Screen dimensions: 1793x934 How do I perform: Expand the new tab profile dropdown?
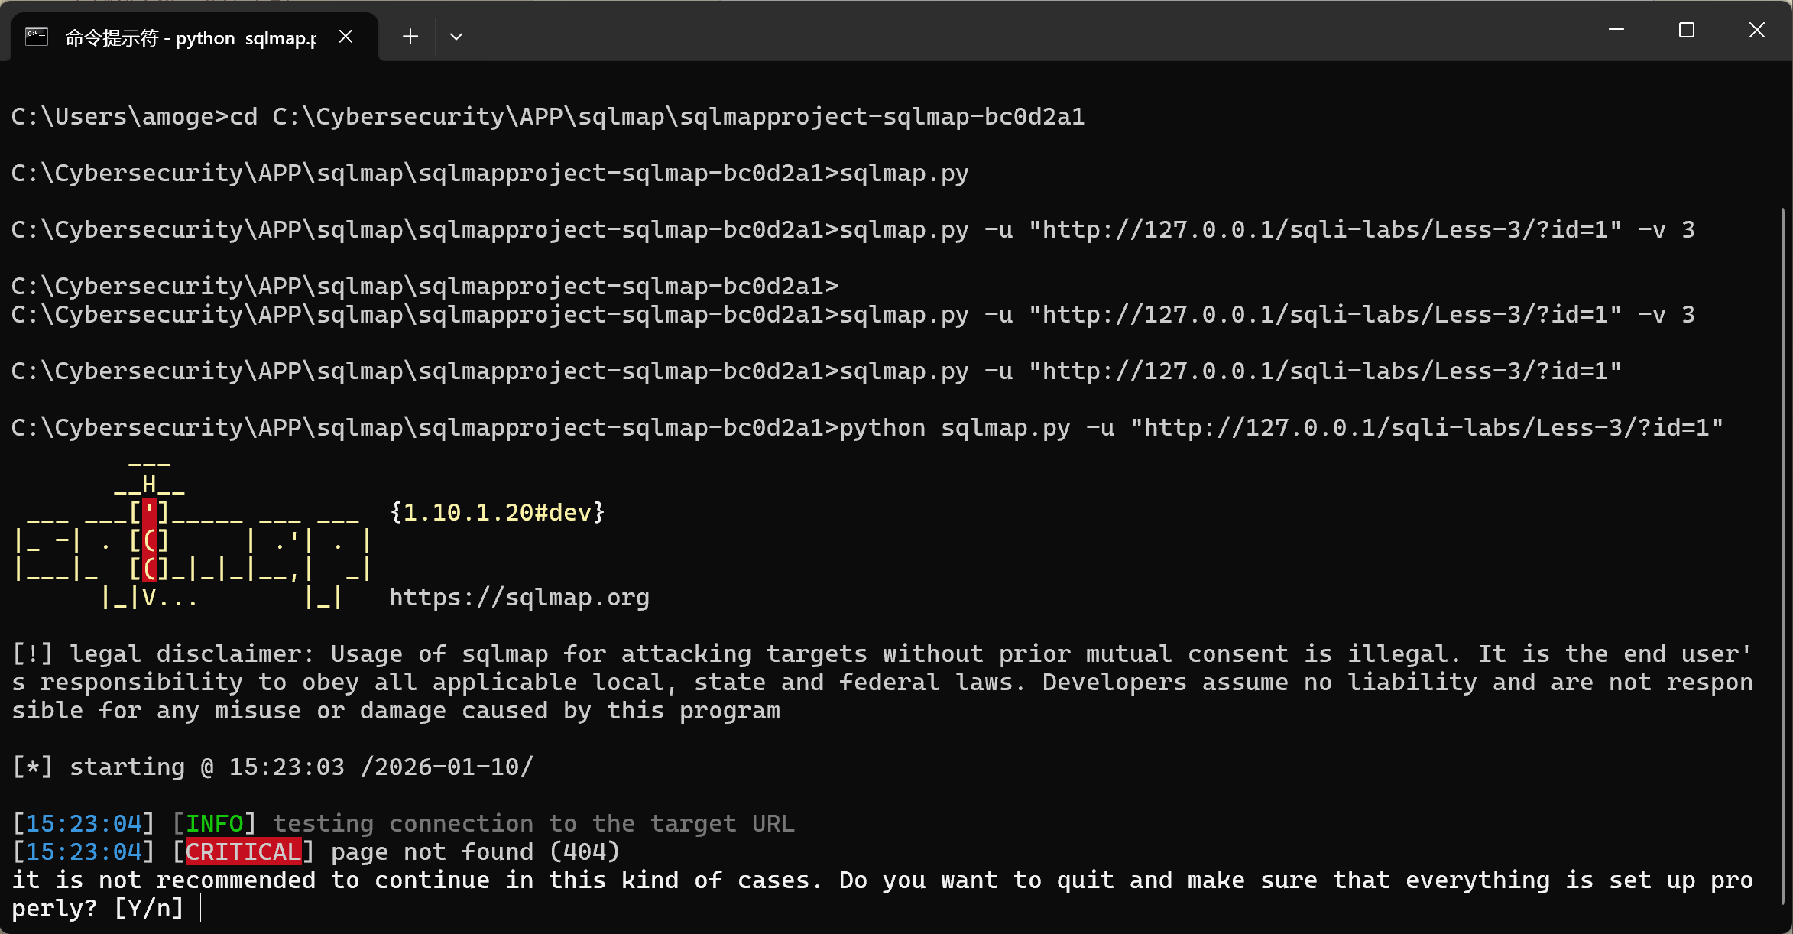pyautogui.click(x=456, y=37)
